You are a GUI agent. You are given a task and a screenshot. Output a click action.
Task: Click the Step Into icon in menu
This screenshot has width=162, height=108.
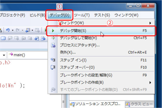click(x=53, y=60)
